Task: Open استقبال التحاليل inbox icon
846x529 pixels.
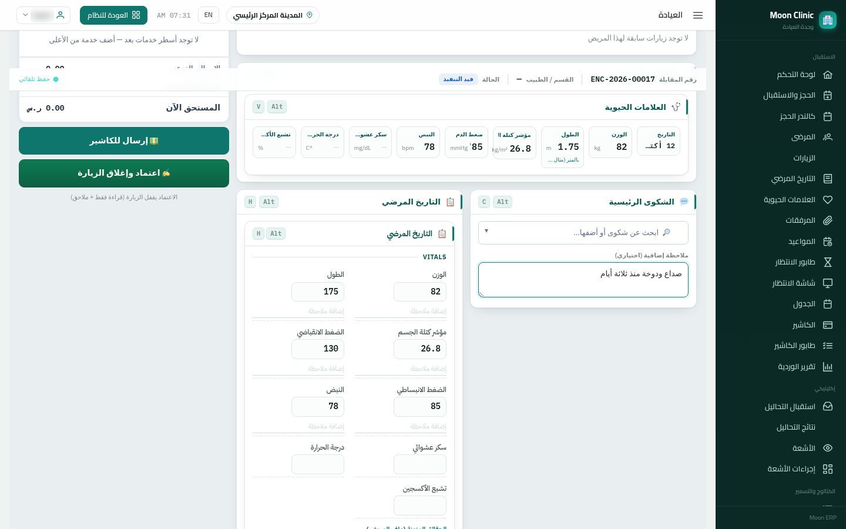Action: pos(828,407)
